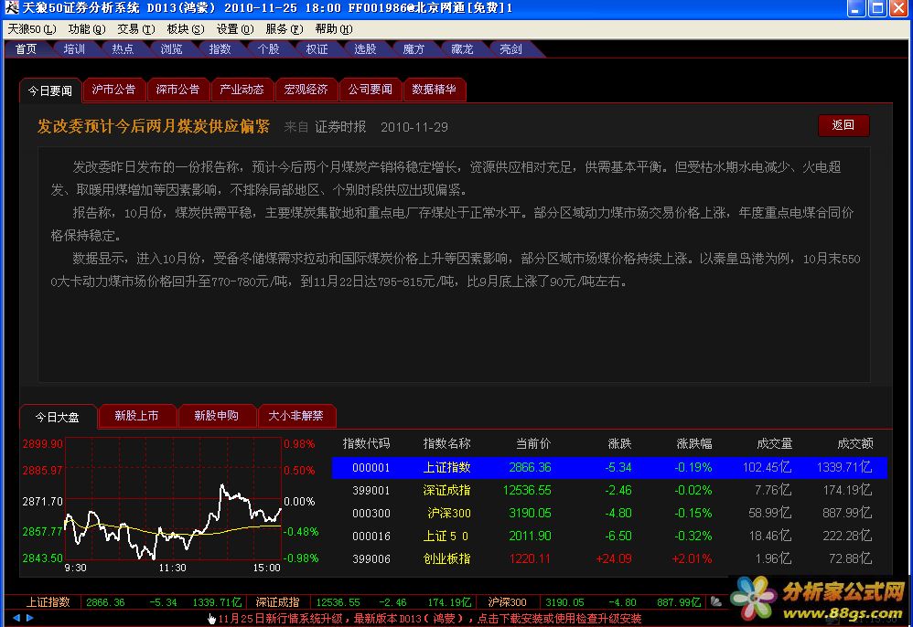913x627 pixels.
Task: Select the 产业动态 news tab
Action: point(242,90)
